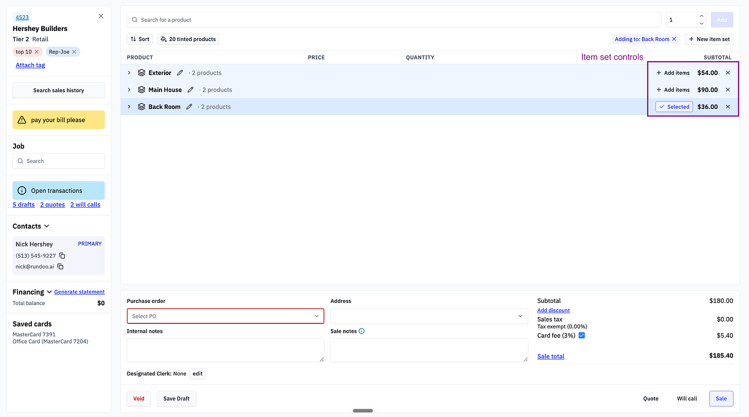Viewport: 749px width, 417px height.
Task: Choose the Quote transaction type
Action: [x=651, y=398]
